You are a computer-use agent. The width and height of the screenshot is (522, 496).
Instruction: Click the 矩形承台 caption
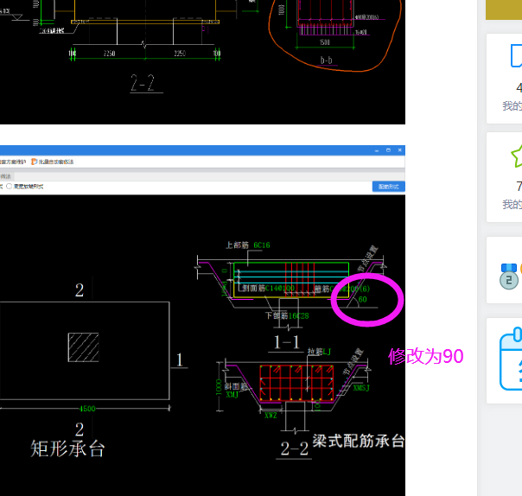tap(67, 448)
